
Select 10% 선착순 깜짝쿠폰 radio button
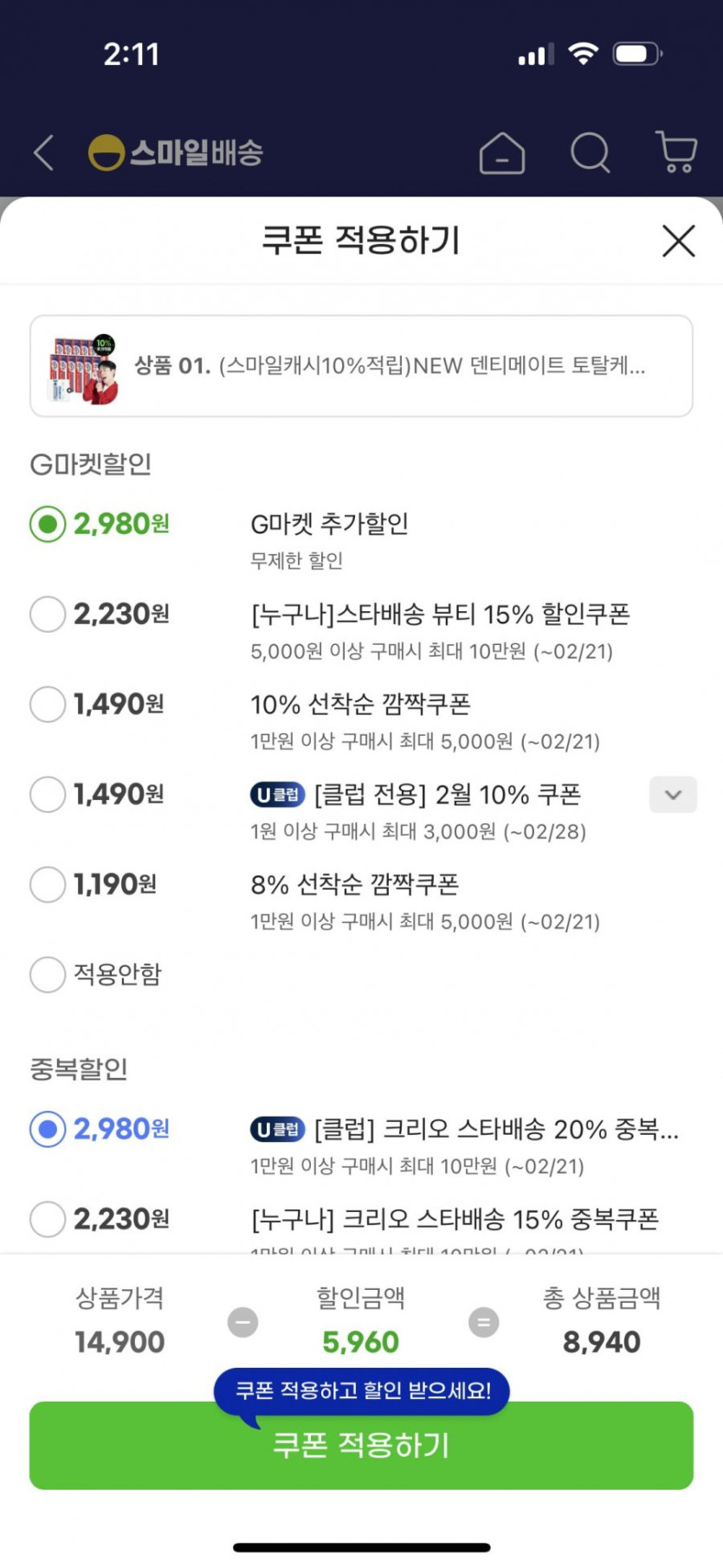click(x=48, y=704)
